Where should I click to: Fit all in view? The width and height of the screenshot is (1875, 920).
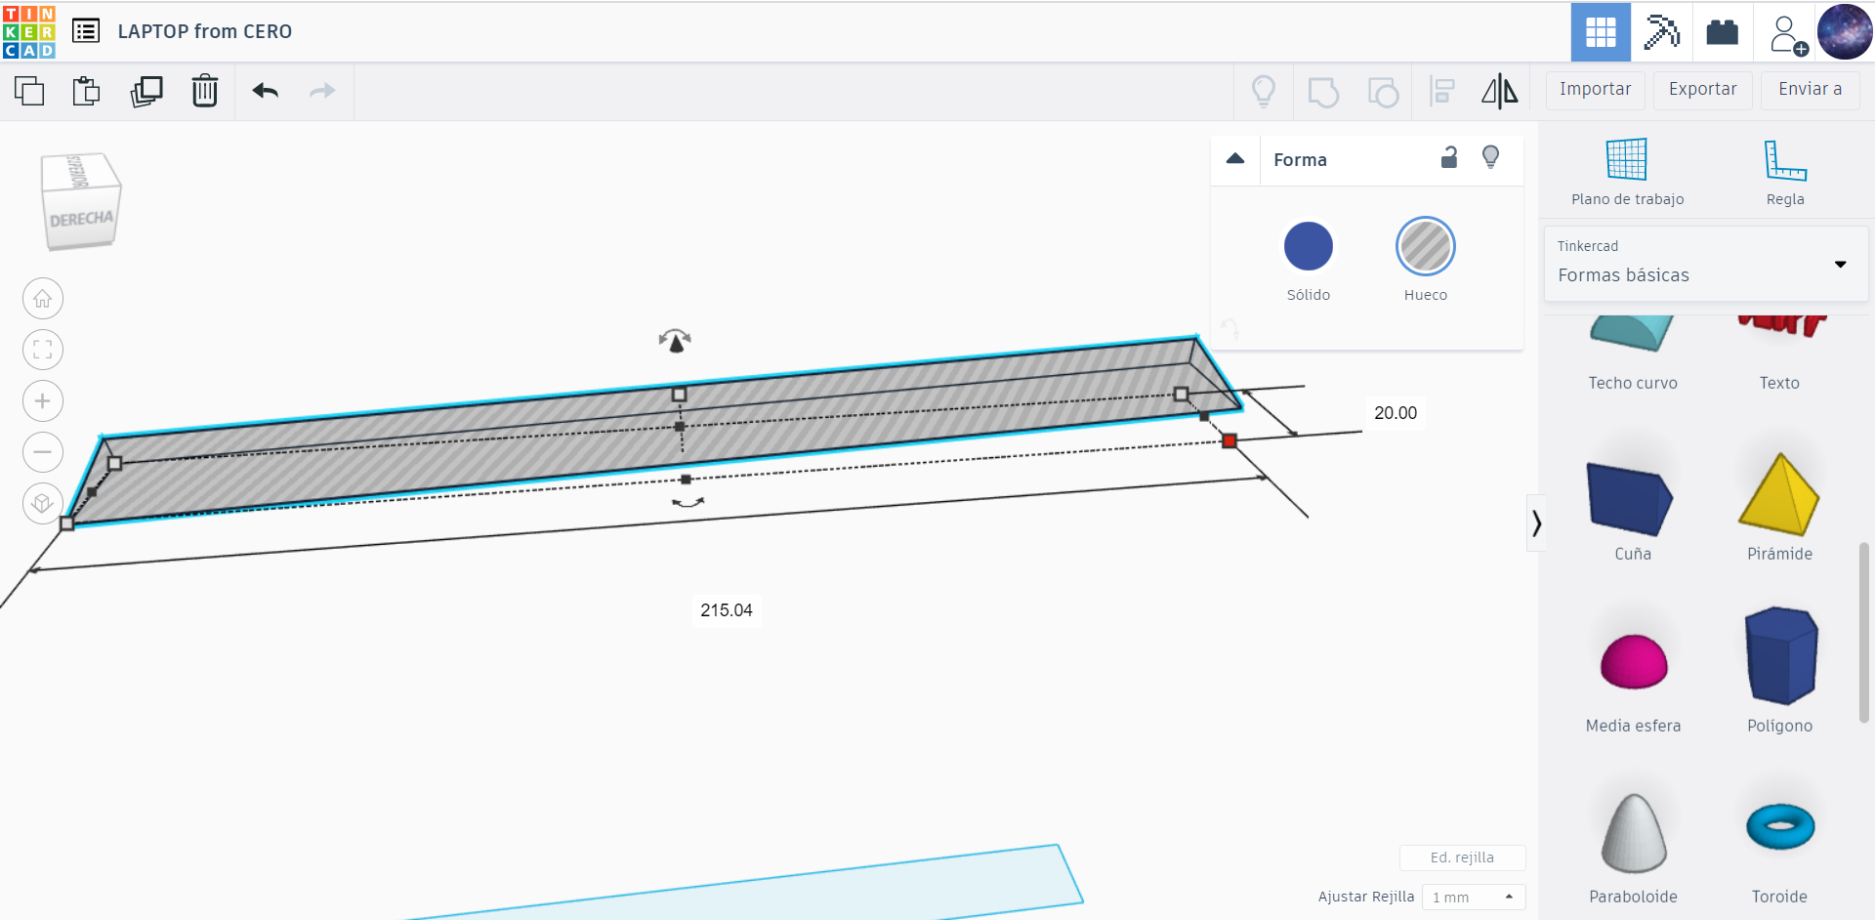(43, 350)
